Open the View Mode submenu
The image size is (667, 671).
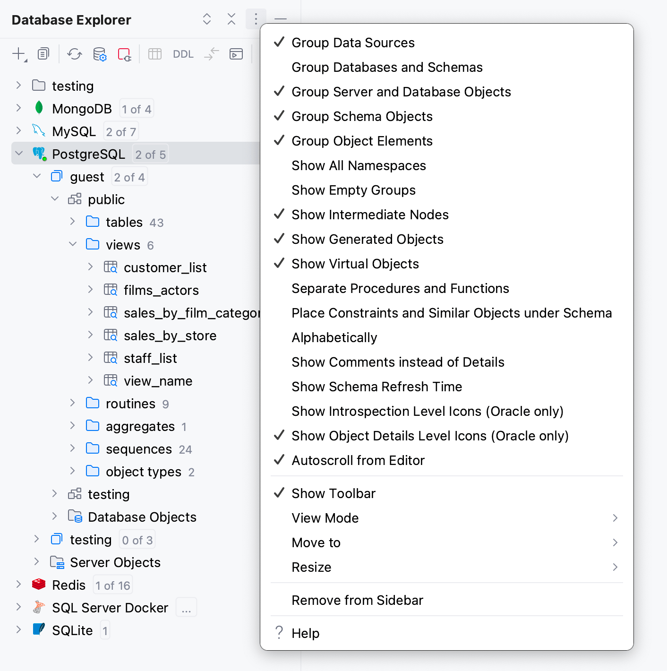446,518
